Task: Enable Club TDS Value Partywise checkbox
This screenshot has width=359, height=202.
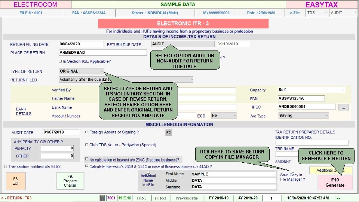Action: tap(86, 145)
